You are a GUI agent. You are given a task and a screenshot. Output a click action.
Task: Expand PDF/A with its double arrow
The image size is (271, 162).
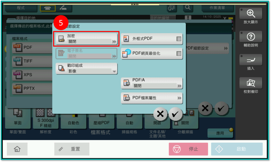click(180, 86)
